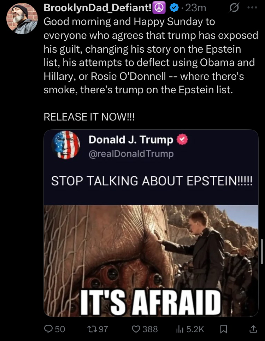Click the red verified badge in image
Image resolution: width=265 pixels, height=341 pixels.
[182, 139]
